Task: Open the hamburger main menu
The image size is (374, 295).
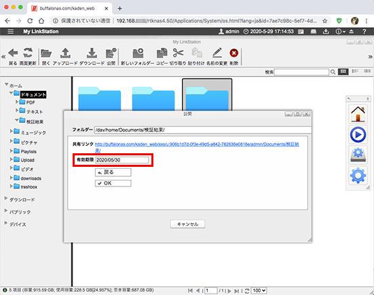Action: click(x=10, y=31)
